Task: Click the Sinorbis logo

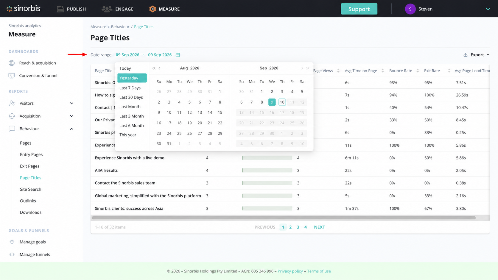Action: [24, 9]
